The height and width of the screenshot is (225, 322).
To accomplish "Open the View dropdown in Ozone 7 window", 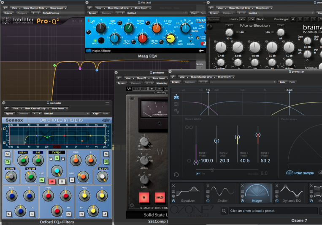I will click(183, 77).
